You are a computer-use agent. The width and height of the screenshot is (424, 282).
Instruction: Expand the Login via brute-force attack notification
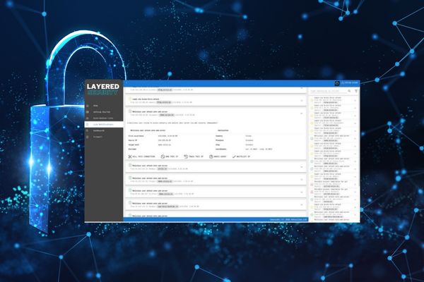coord(301,100)
